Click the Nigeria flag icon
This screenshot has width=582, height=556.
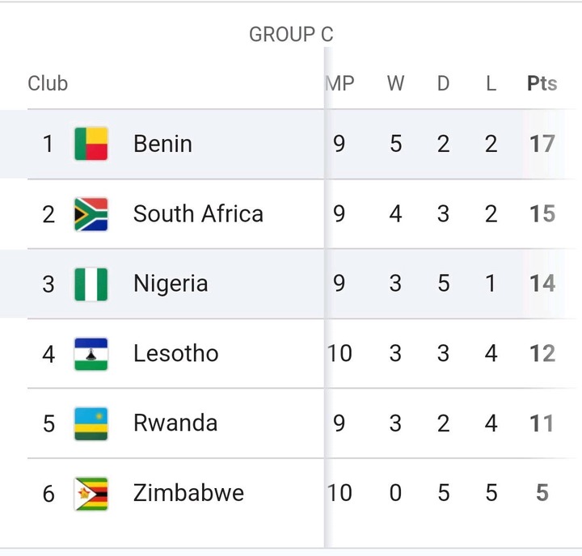point(91,284)
